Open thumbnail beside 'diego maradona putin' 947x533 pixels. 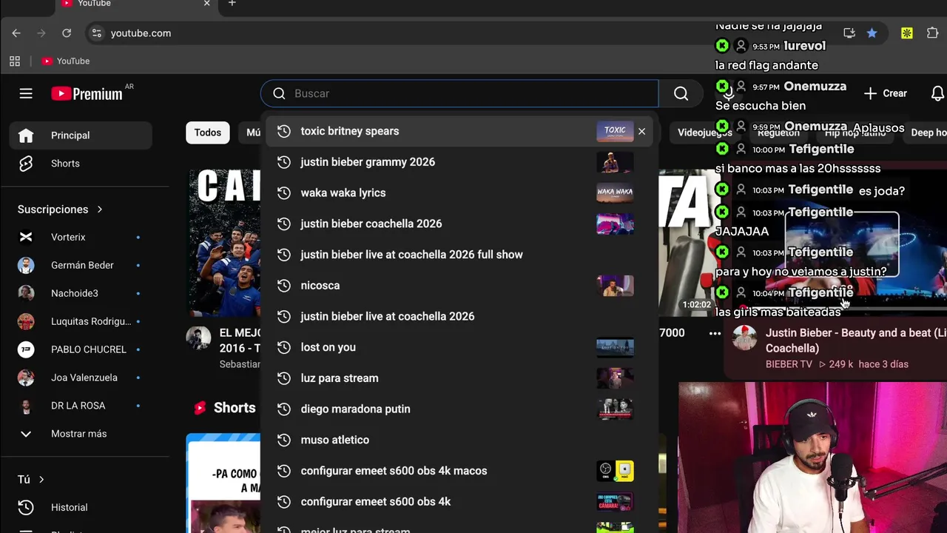pyautogui.click(x=615, y=409)
